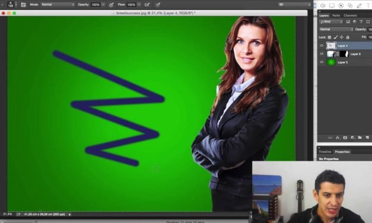Click the mask link icon on Layer 0

(x=338, y=54)
